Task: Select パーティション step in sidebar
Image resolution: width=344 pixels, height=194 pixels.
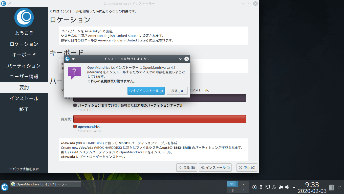Action: pyautogui.click(x=24, y=66)
